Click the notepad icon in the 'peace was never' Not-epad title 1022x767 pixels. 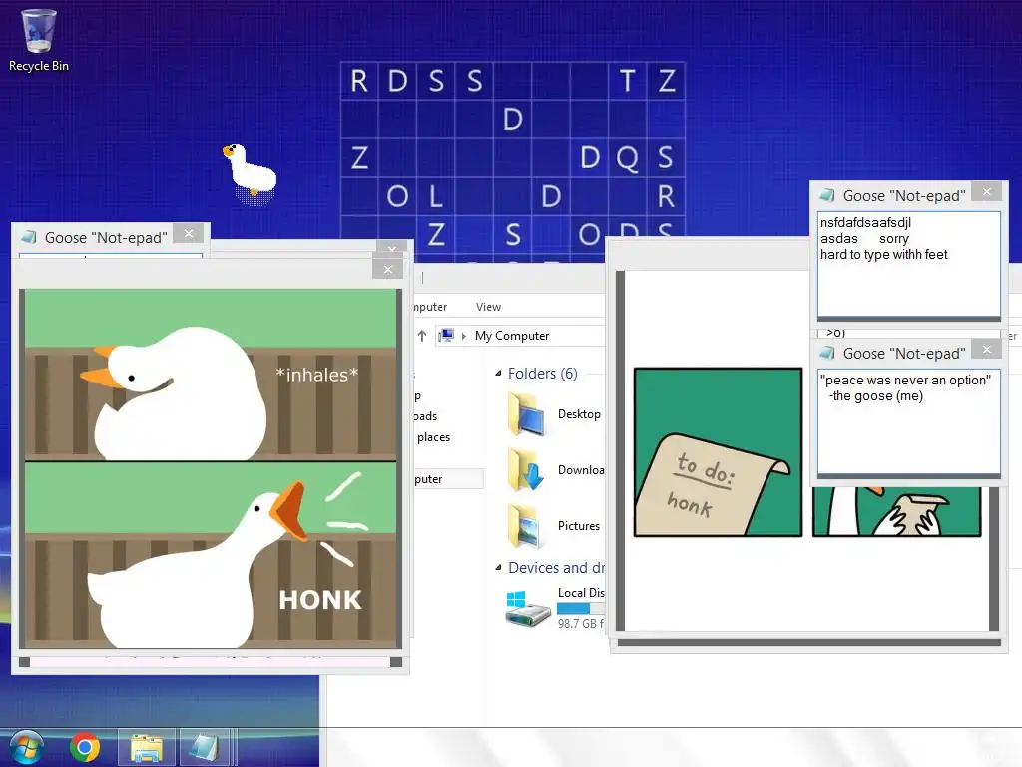826,353
